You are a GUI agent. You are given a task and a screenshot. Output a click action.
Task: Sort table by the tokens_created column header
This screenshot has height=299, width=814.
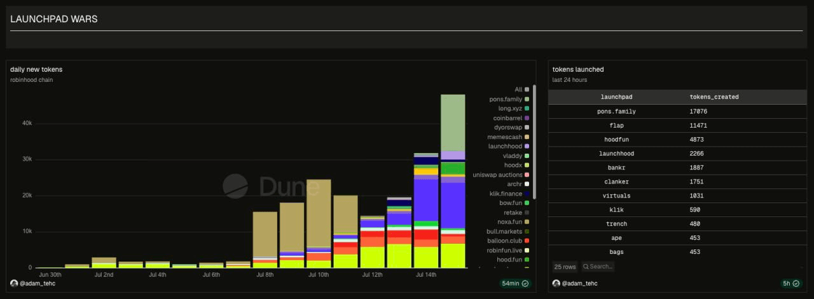pyautogui.click(x=714, y=97)
